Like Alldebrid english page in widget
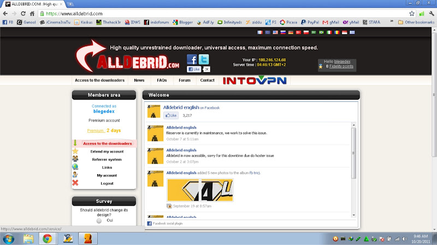The image size is (437, 245). (171, 115)
